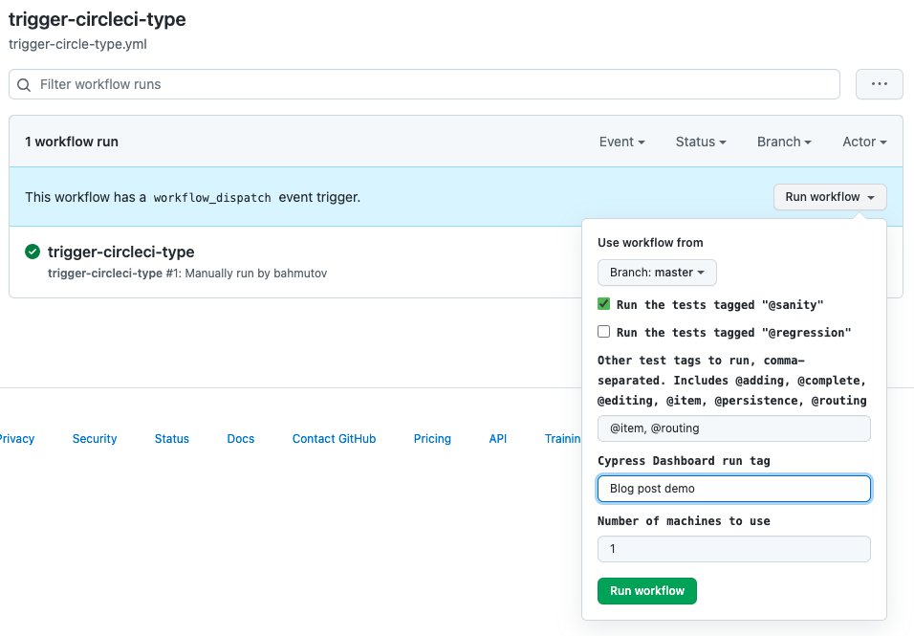The image size is (914, 636).
Task: Open the workflow options kebab menu
Action: [878, 84]
